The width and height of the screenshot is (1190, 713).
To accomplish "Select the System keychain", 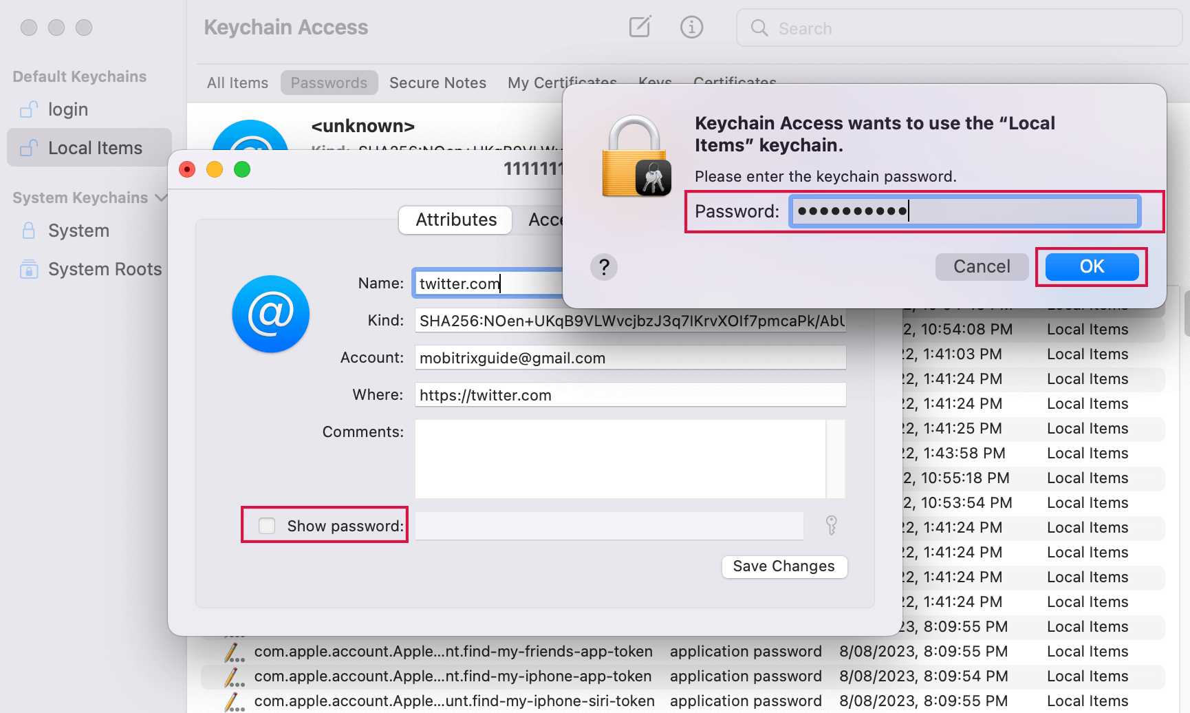I will click(x=89, y=231).
